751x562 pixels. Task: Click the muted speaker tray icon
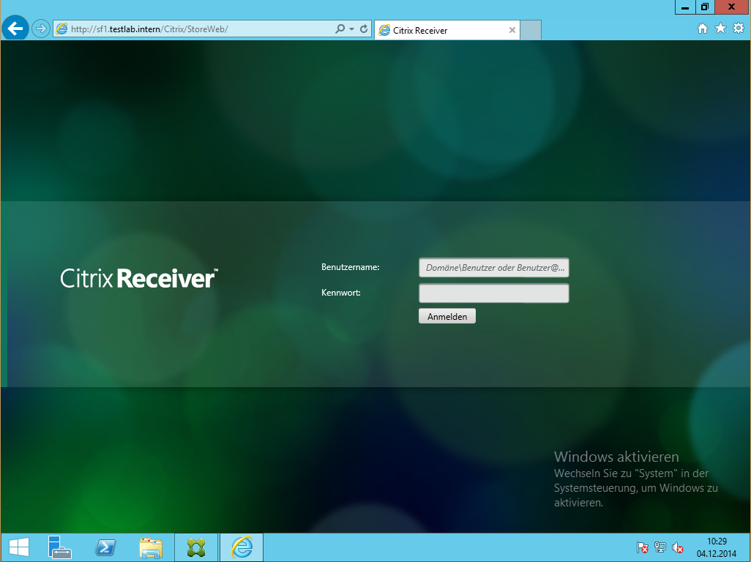tap(677, 547)
